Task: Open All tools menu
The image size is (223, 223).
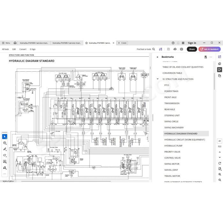Action: pos(5,49)
